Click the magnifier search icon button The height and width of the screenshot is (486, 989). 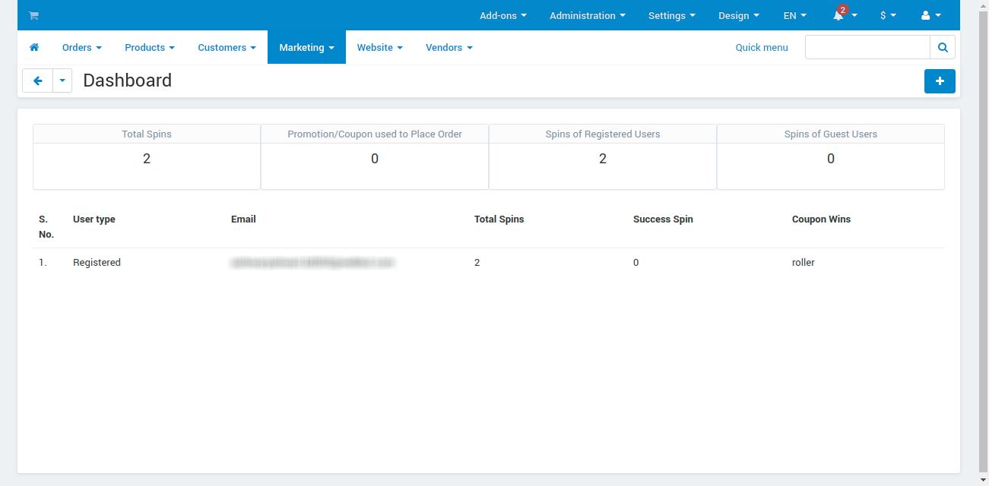click(x=943, y=47)
